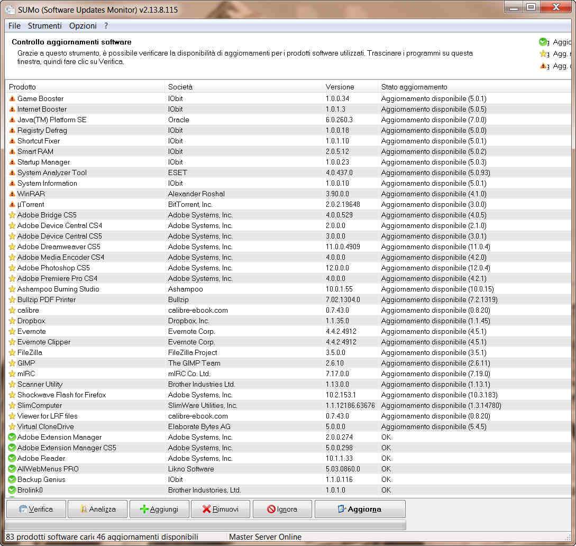Click the Ignora button
This screenshot has width=576, height=546.
tap(282, 509)
